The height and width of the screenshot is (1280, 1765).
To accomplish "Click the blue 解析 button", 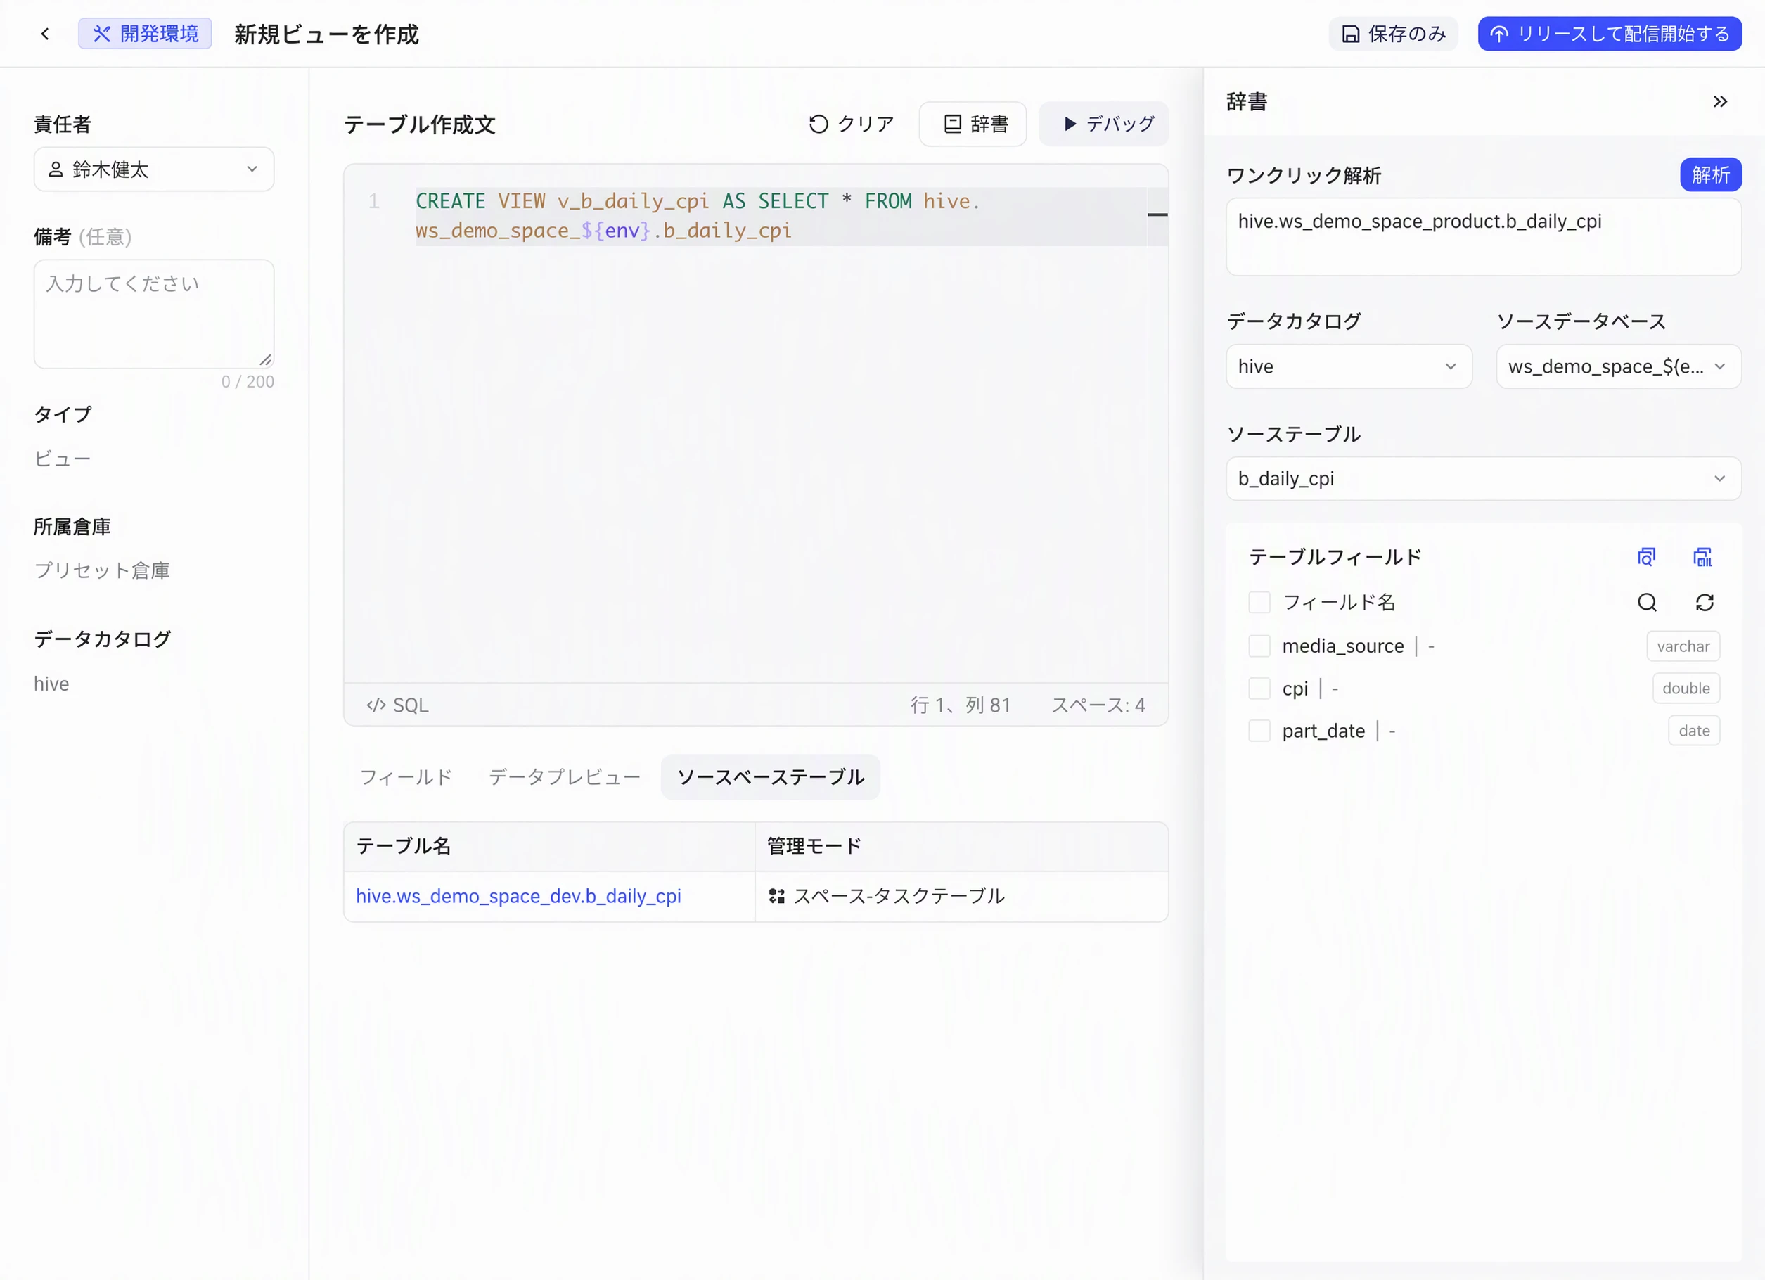I will click(1711, 174).
